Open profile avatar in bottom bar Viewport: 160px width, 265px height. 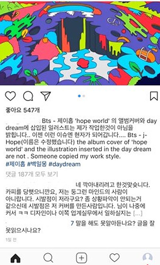[148, 258]
